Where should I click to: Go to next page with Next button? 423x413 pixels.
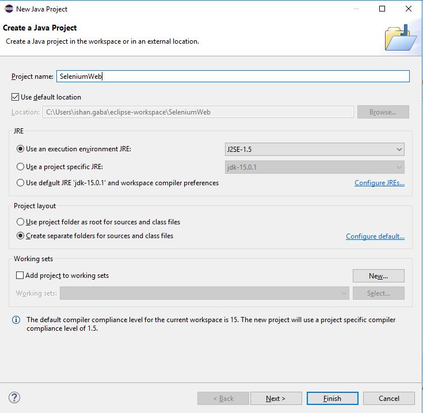276,399
